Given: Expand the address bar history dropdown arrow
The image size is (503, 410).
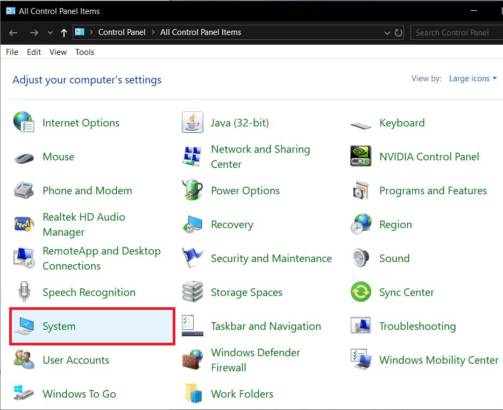Looking at the screenshot, I should pos(387,33).
